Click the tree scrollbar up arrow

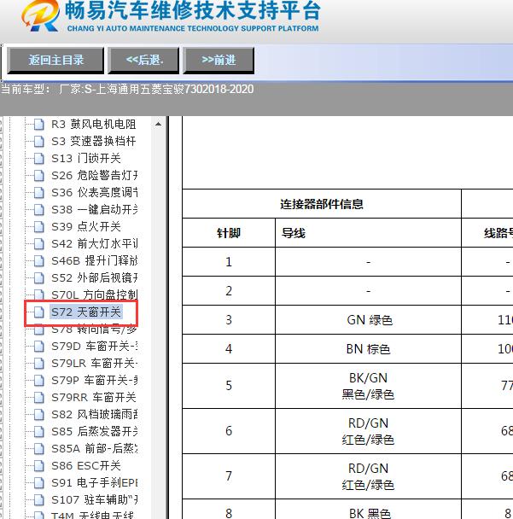158,125
